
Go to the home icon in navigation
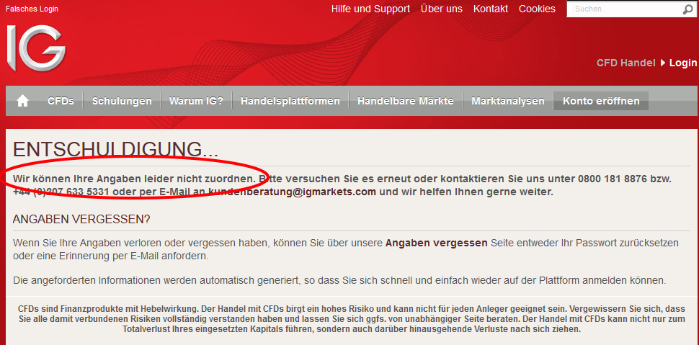pos(23,101)
